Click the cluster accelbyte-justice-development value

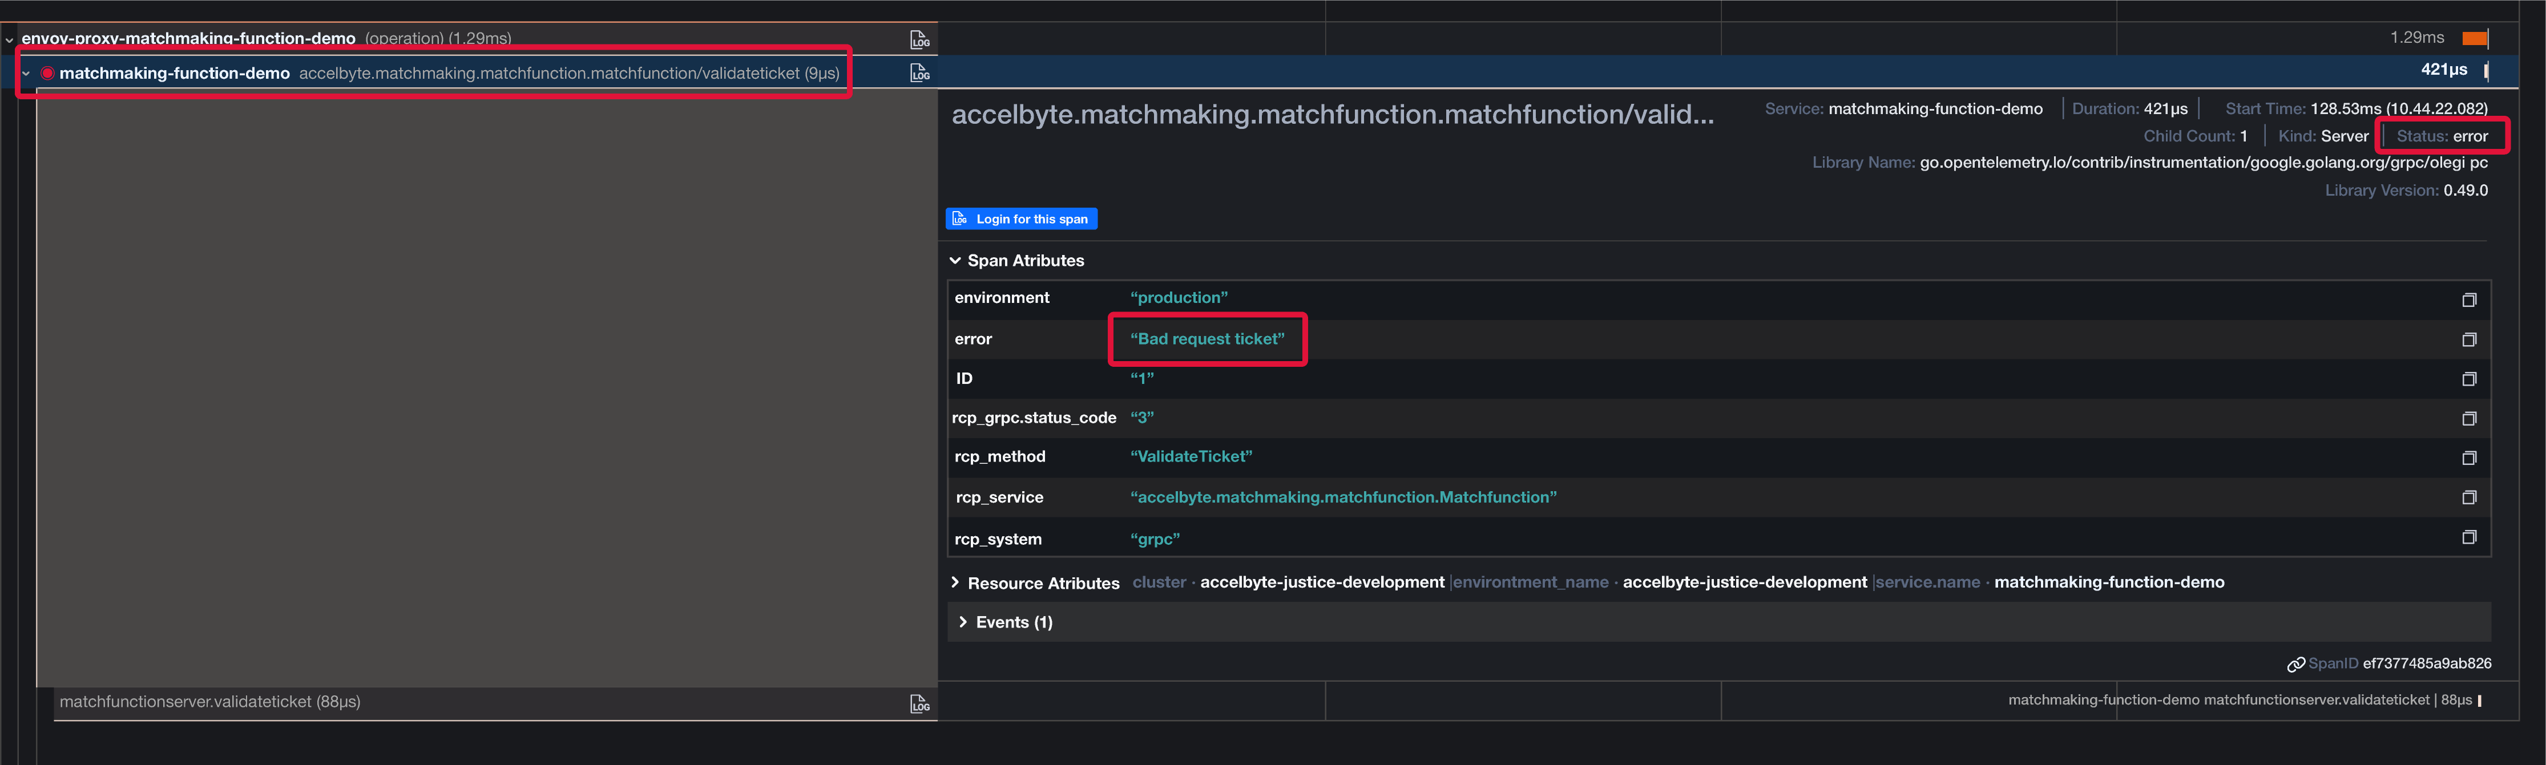point(1321,582)
